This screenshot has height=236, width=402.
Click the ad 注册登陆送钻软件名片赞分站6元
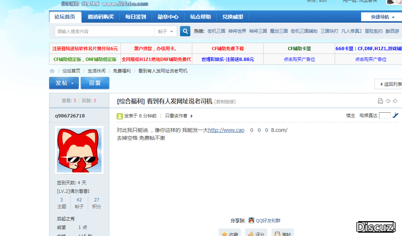point(85,48)
